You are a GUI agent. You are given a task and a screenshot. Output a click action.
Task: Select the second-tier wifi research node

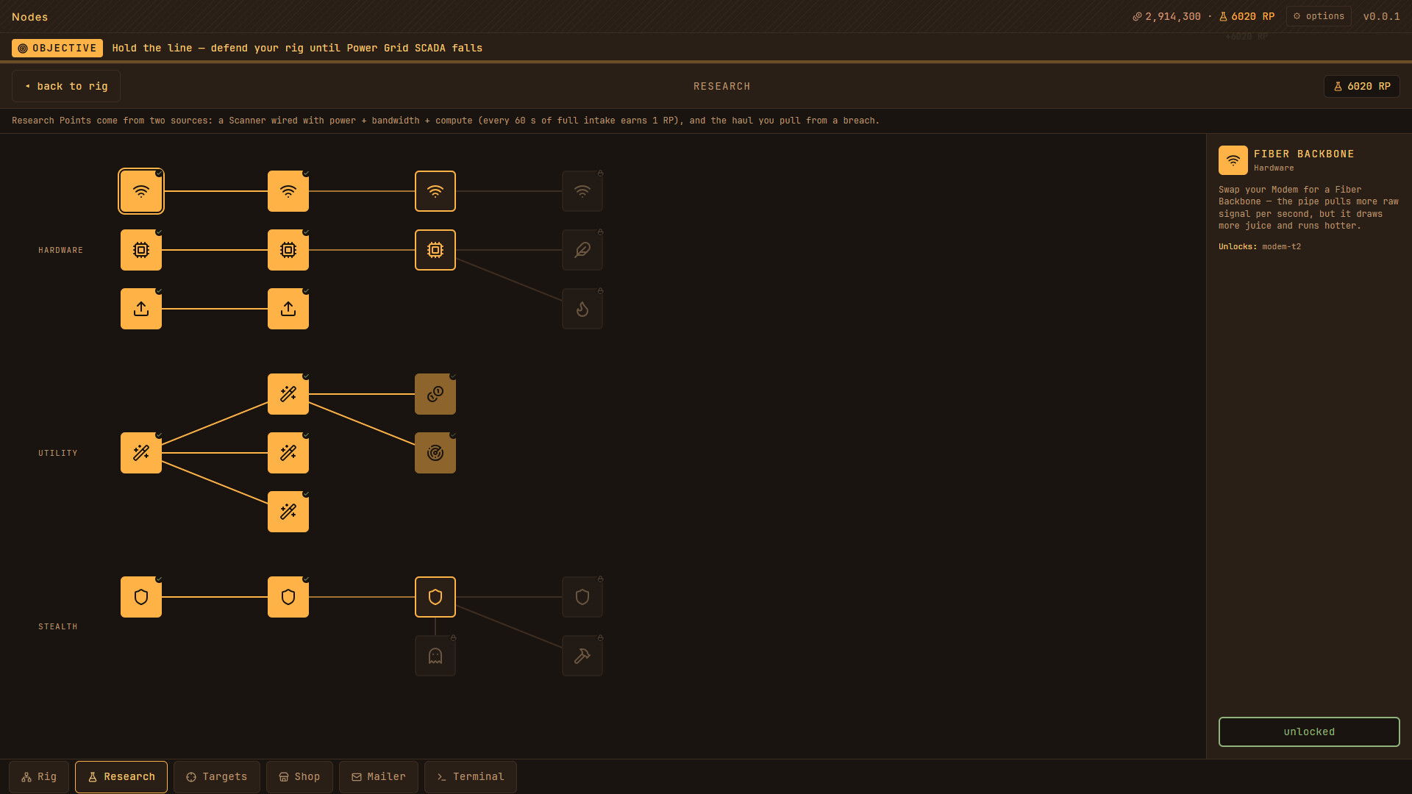[288, 191]
